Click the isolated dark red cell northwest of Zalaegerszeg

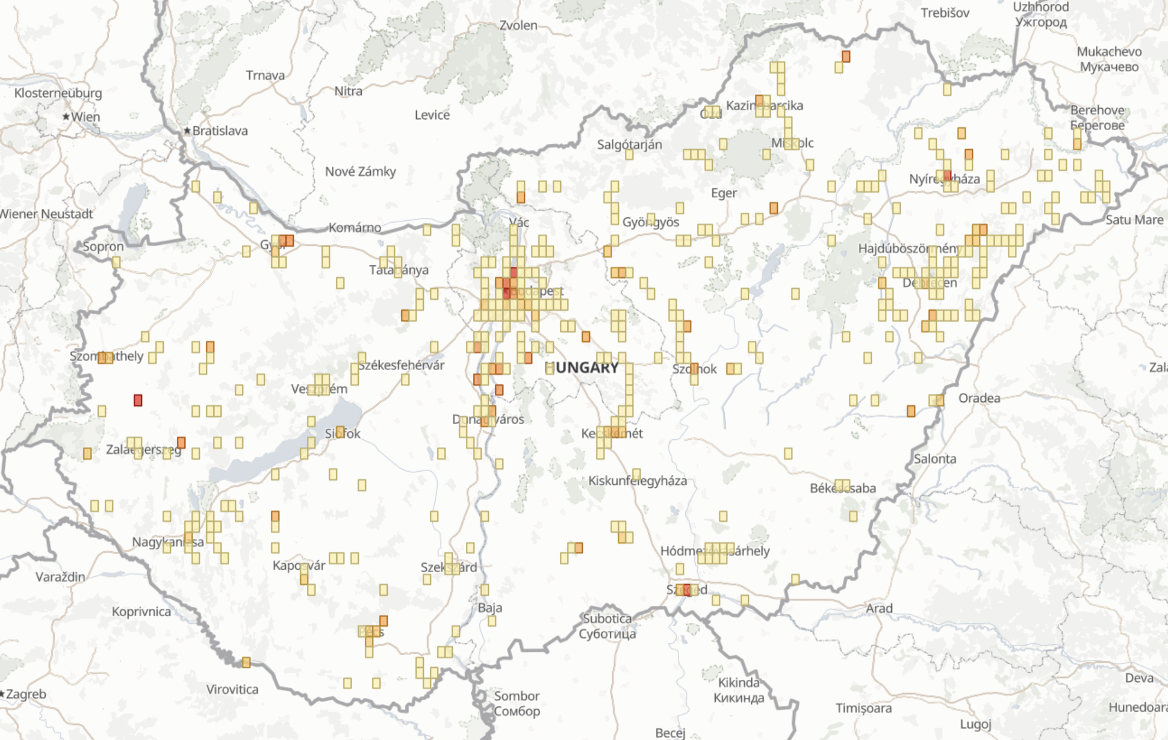coord(138,400)
